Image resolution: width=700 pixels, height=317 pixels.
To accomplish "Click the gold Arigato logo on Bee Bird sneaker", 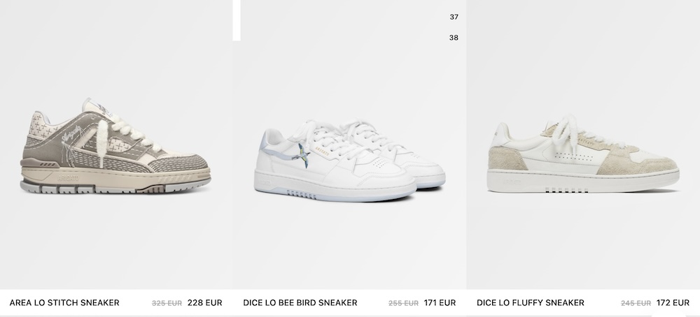I will pyautogui.click(x=322, y=152).
